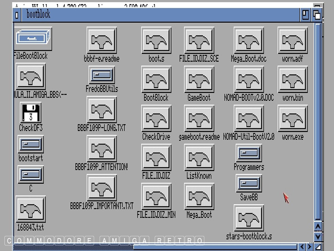This screenshot has width=334, height=251.
Task: Select the worn.adf file icon
Action: point(293,40)
